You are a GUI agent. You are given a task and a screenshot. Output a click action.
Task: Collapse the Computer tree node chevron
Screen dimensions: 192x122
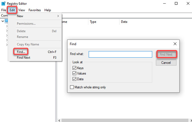[x=3, y=21]
